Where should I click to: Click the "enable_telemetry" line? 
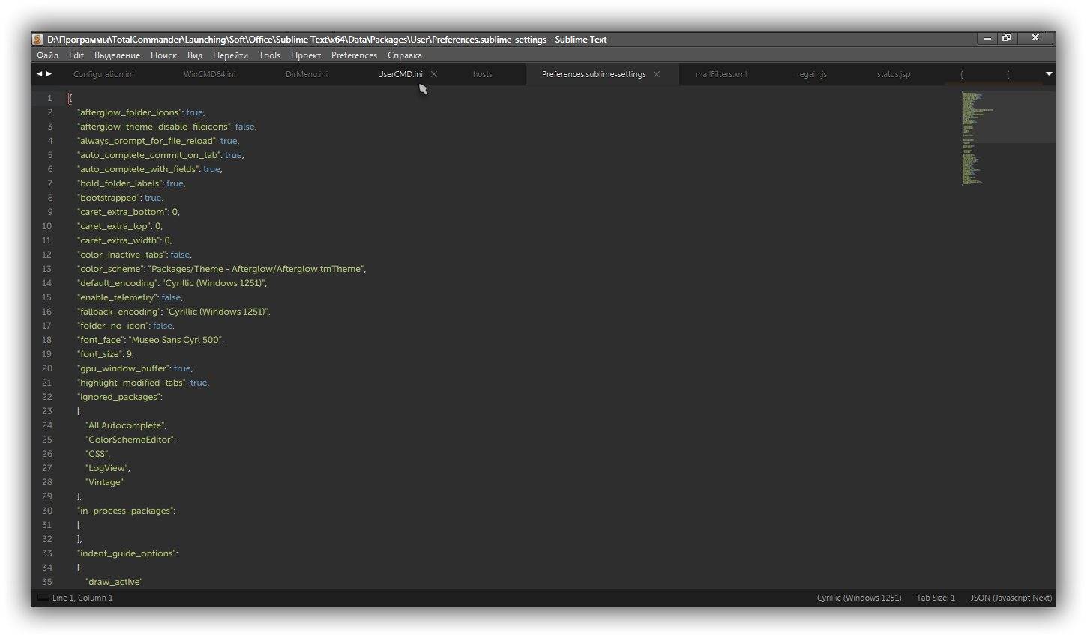130,297
